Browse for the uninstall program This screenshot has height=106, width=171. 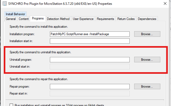coord(147,60)
